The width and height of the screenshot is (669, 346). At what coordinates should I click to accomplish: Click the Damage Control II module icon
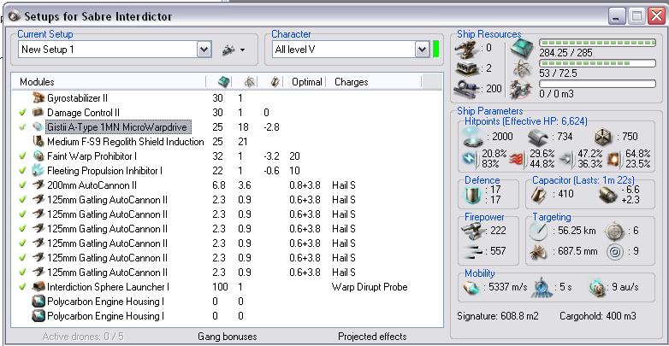tap(38, 112)
